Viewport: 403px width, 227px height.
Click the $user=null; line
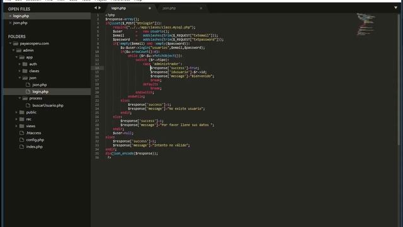coord(123,133)
